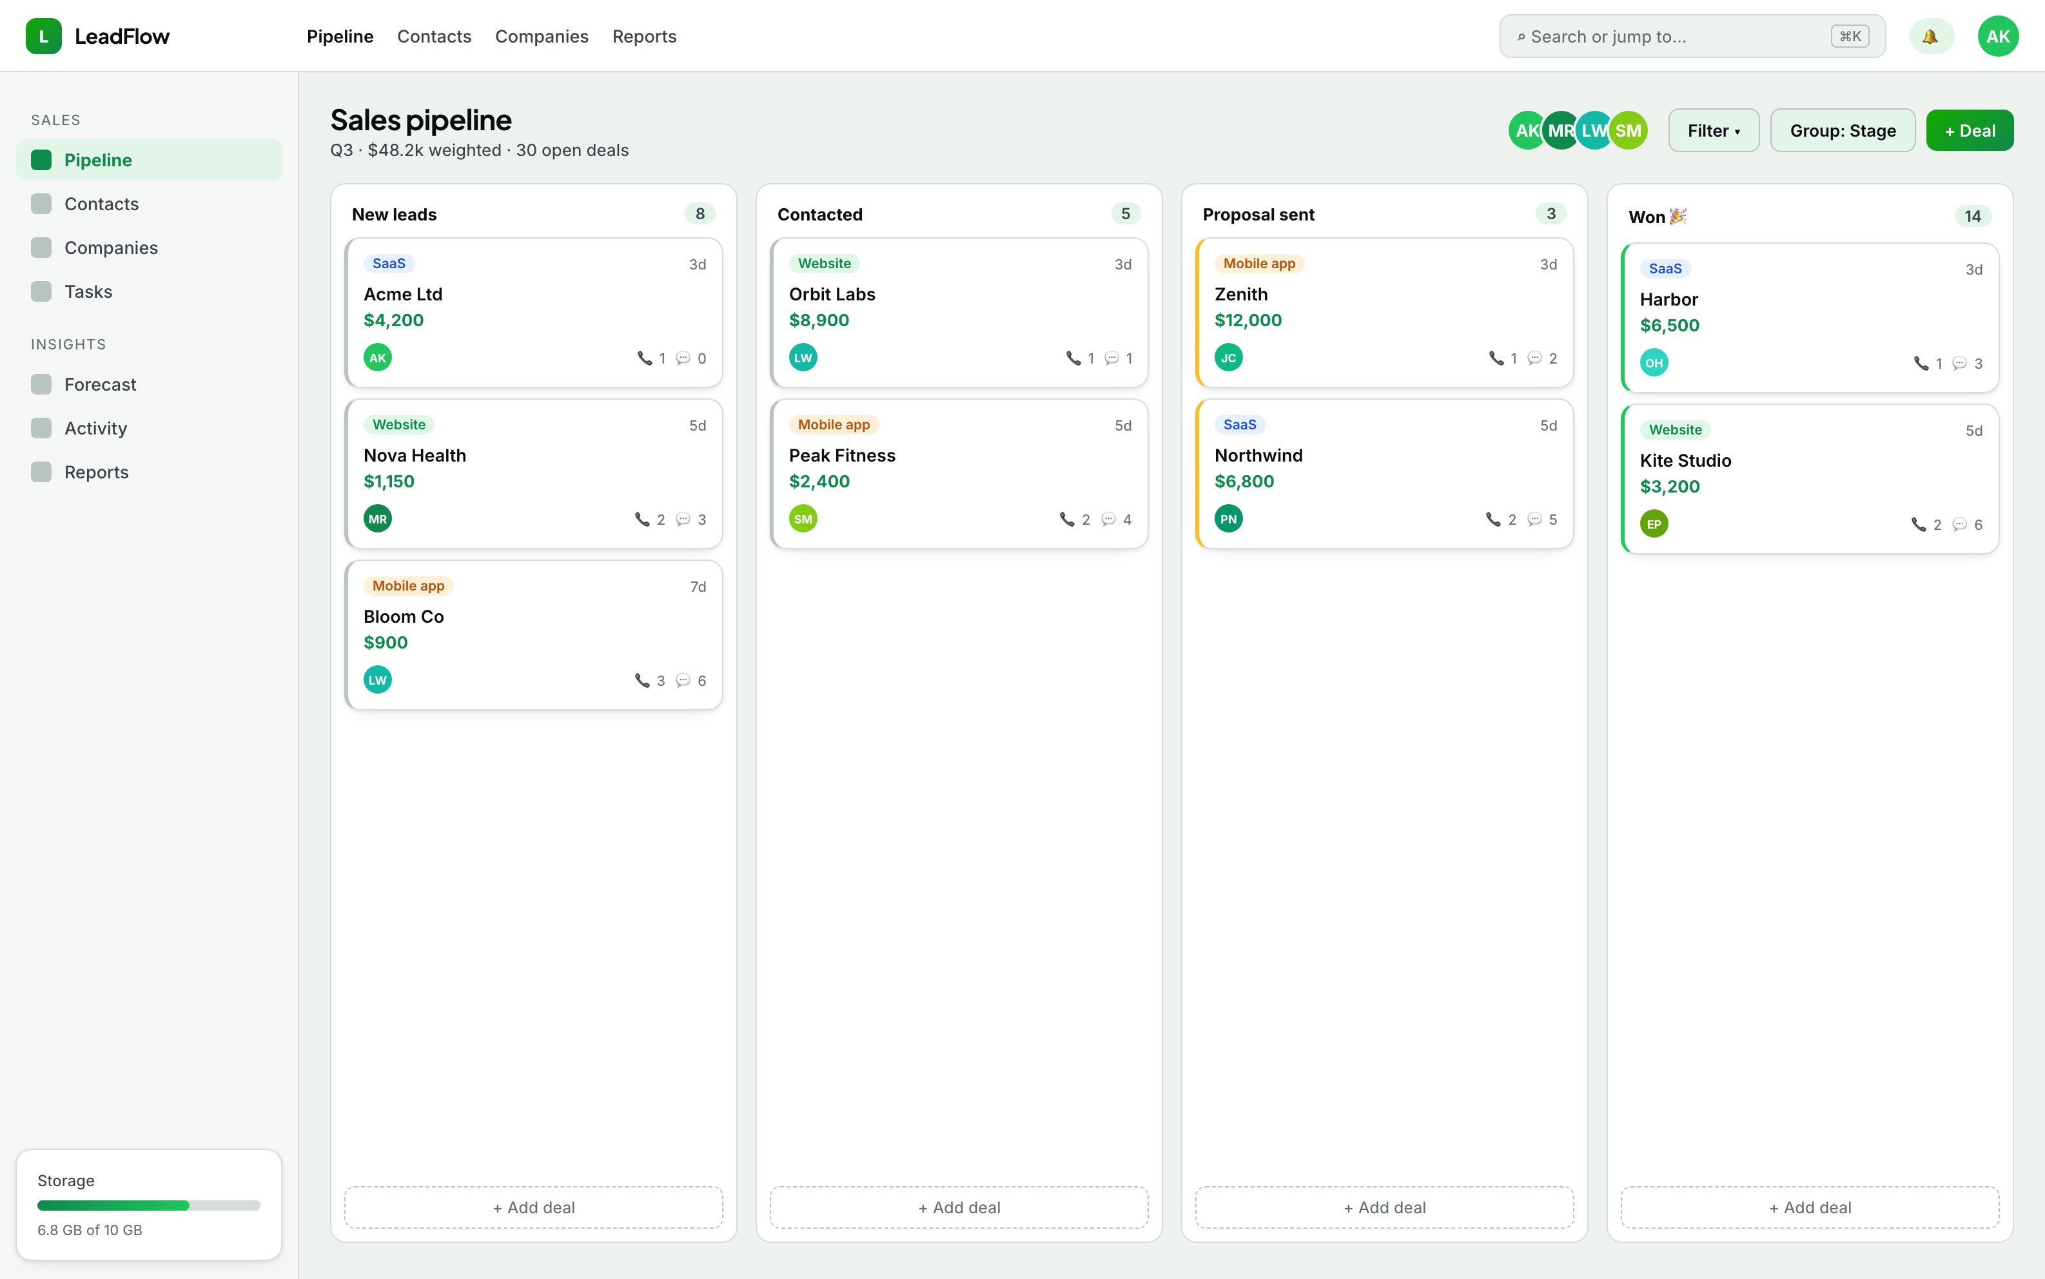Click the OH owner avatar on Harbor
2045x1279 pixels.
(x=1654, y=363)
